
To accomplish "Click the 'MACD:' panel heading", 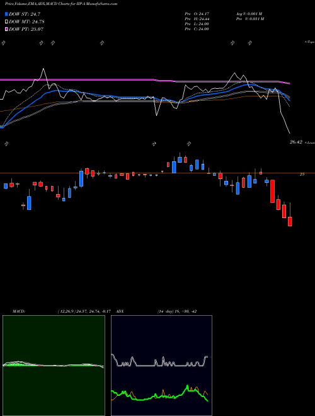I will 18,311.
